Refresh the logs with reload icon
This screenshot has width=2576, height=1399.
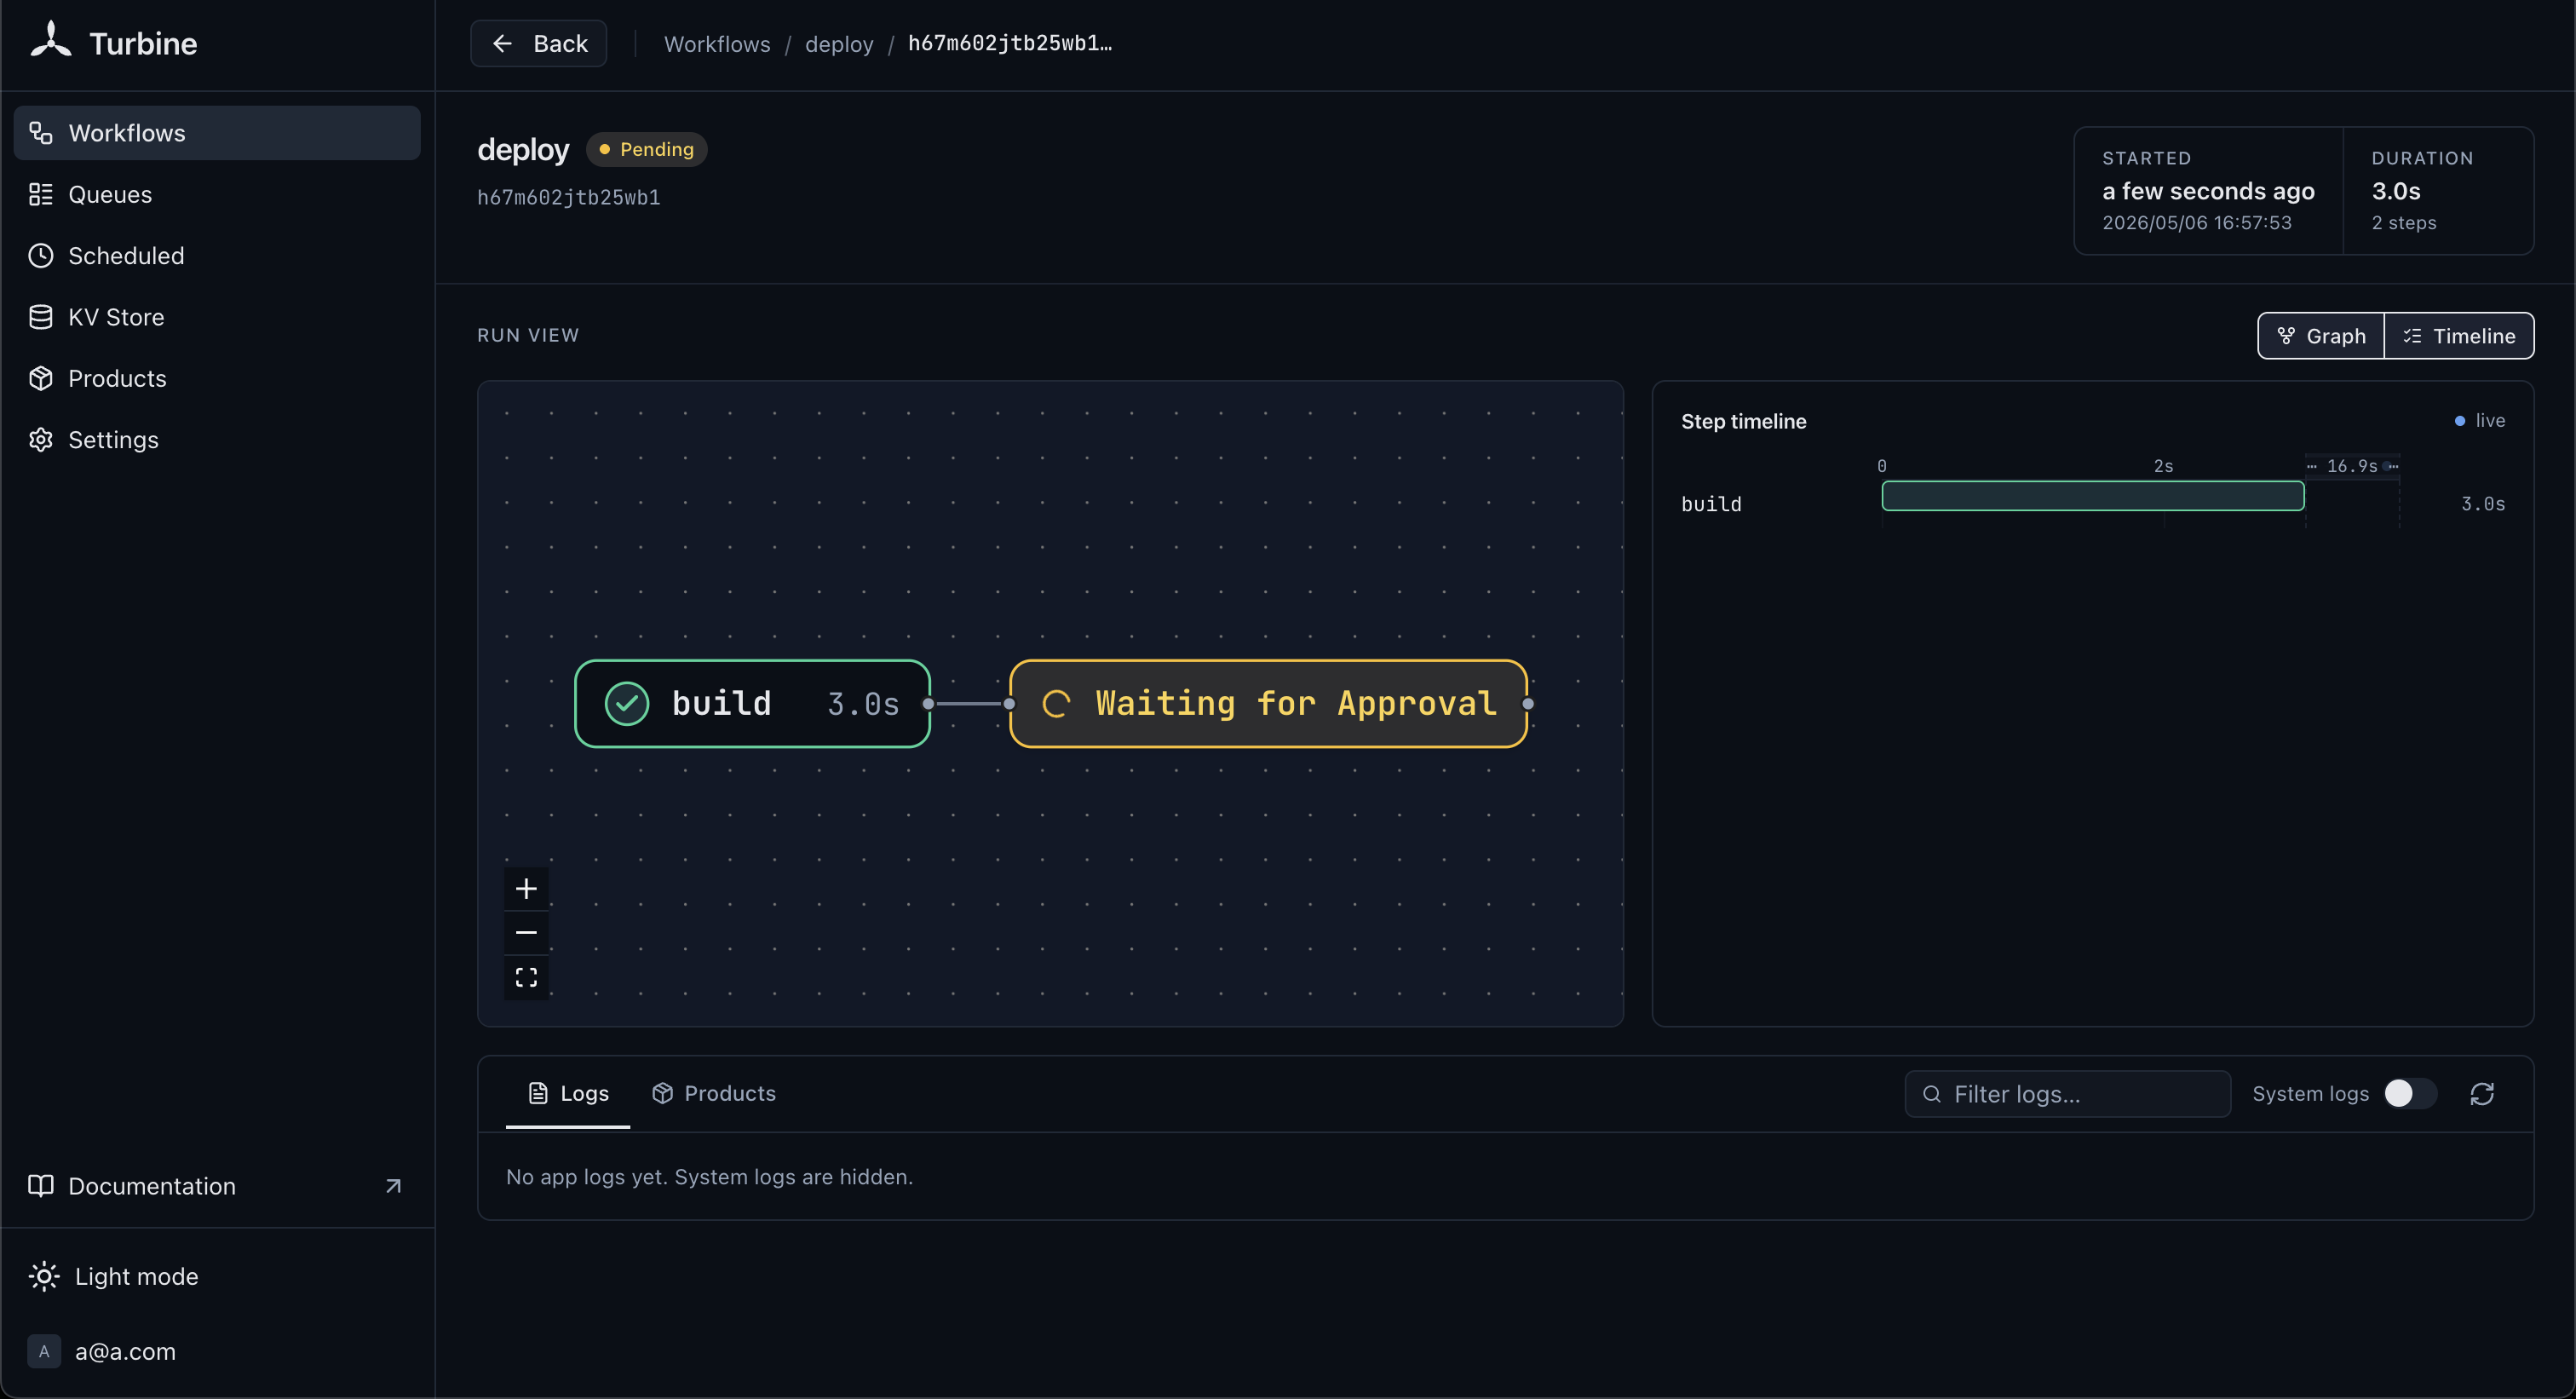point(2482,1094)
